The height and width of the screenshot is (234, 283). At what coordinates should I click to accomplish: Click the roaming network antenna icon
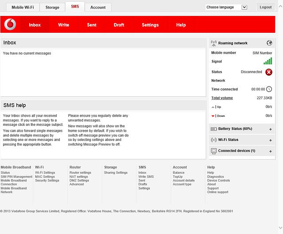tap(214, 43)
